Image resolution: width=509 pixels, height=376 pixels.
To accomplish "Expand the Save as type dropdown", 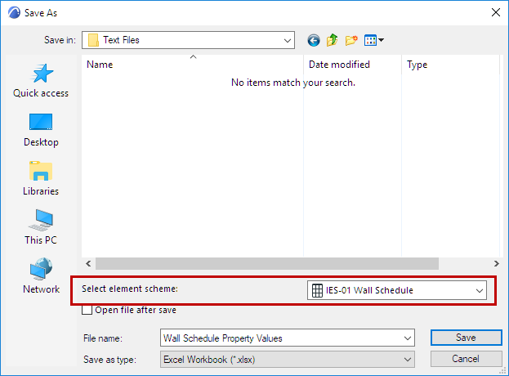I will pyautogui.click(x=408, y=358).
